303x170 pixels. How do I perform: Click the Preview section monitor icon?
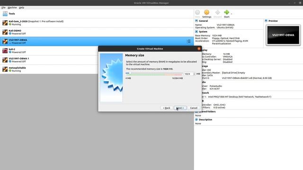pos(266,21)
